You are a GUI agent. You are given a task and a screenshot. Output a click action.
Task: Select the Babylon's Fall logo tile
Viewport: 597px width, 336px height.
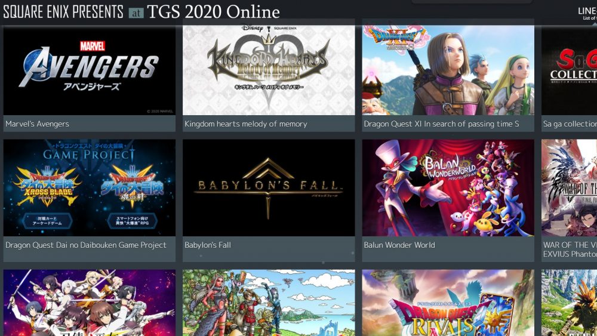(x=269, y=187)
